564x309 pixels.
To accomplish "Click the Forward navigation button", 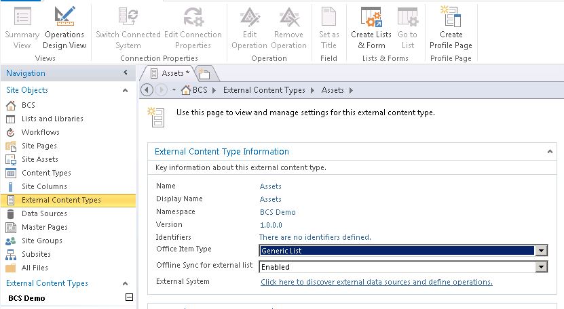I will (x=161, y=90).
